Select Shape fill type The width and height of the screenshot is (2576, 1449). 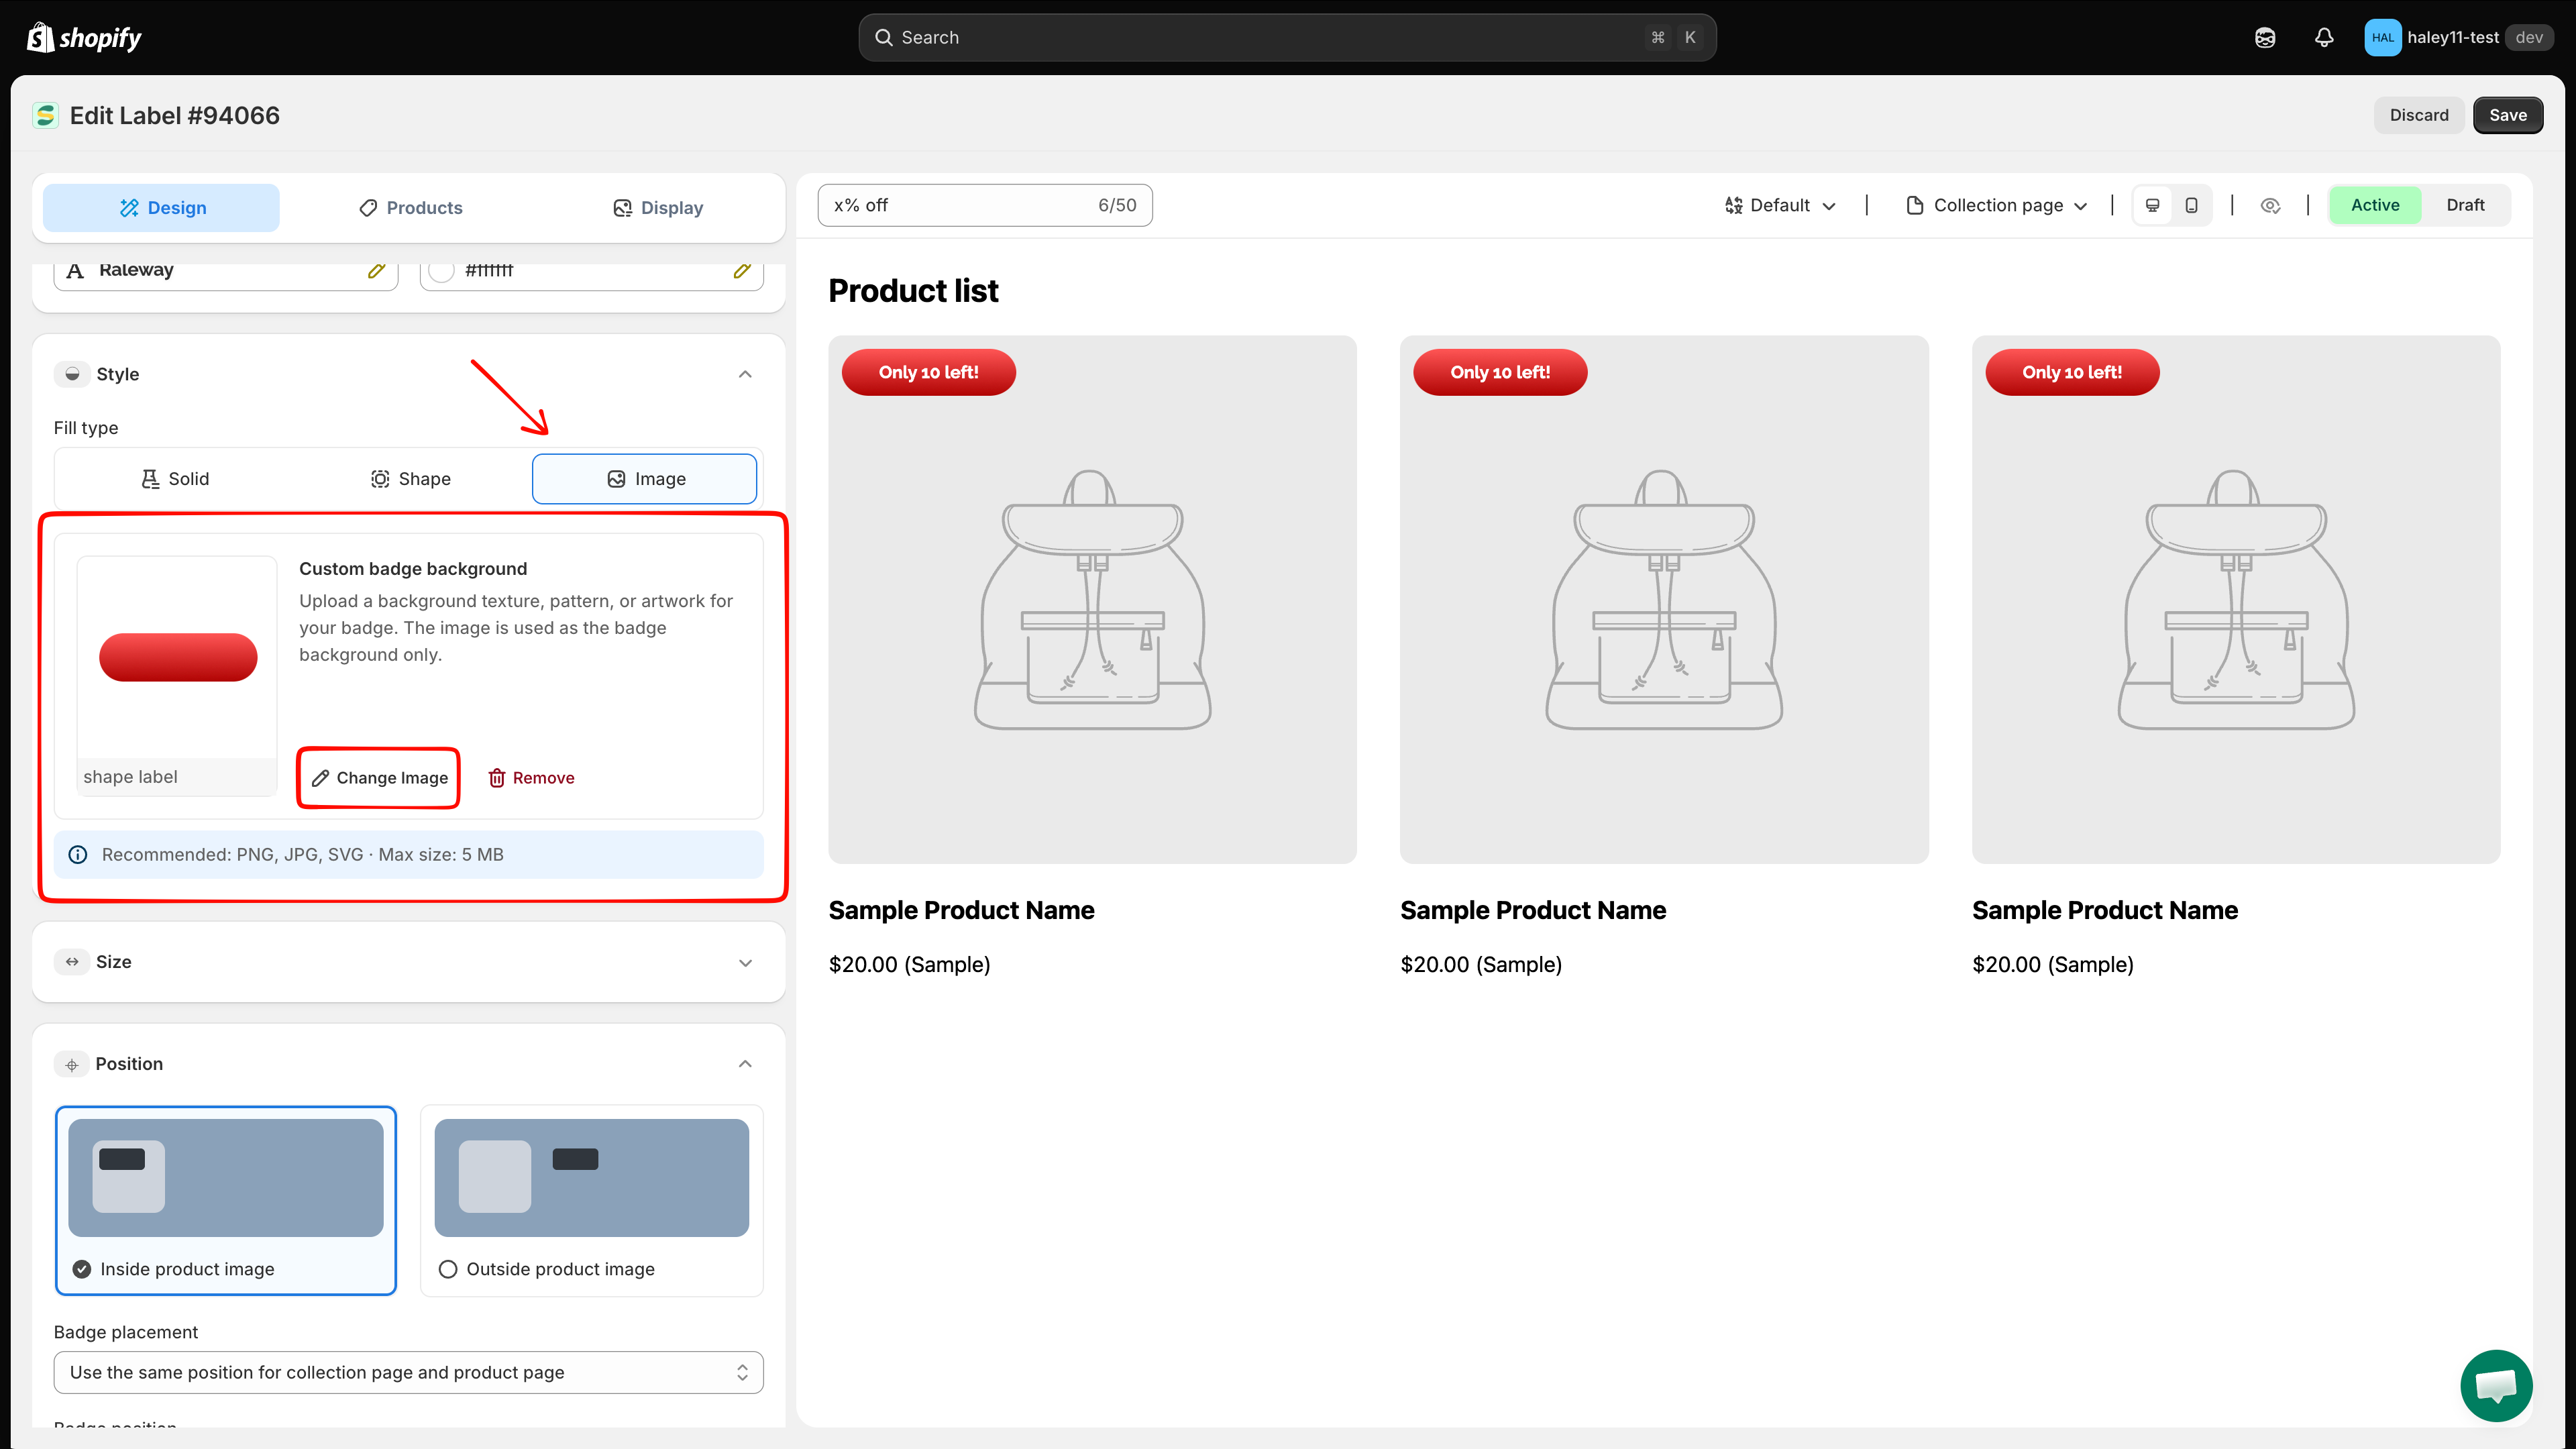coord(410,479)
